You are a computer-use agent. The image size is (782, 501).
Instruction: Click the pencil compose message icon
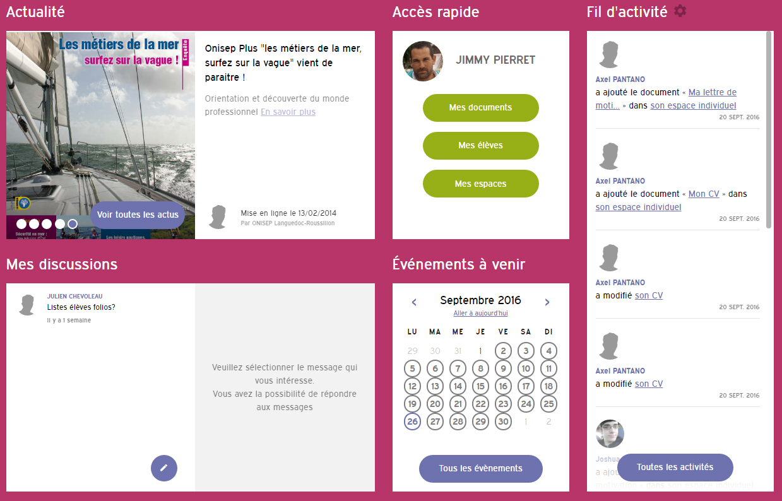tap(164, 468)
